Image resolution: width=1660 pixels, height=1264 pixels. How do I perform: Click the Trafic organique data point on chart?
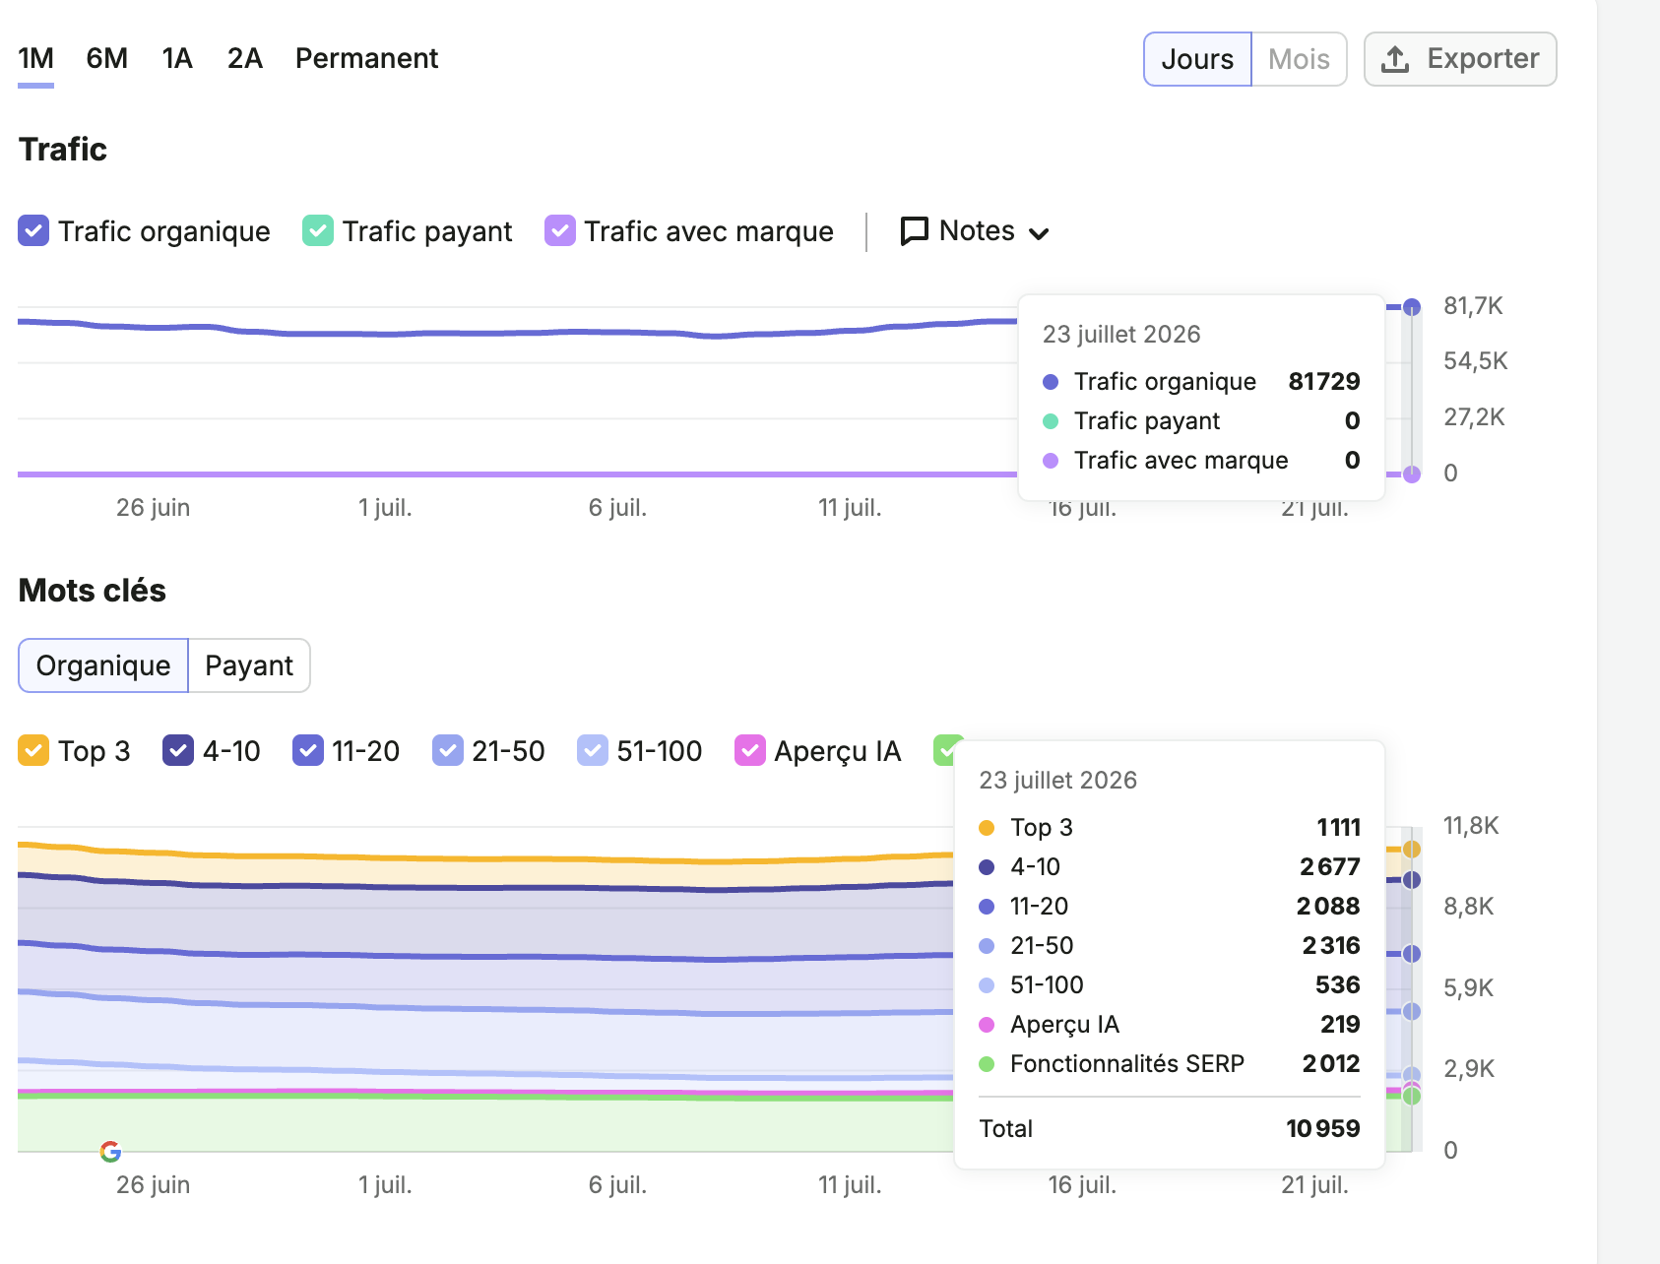pos(1412,307)
